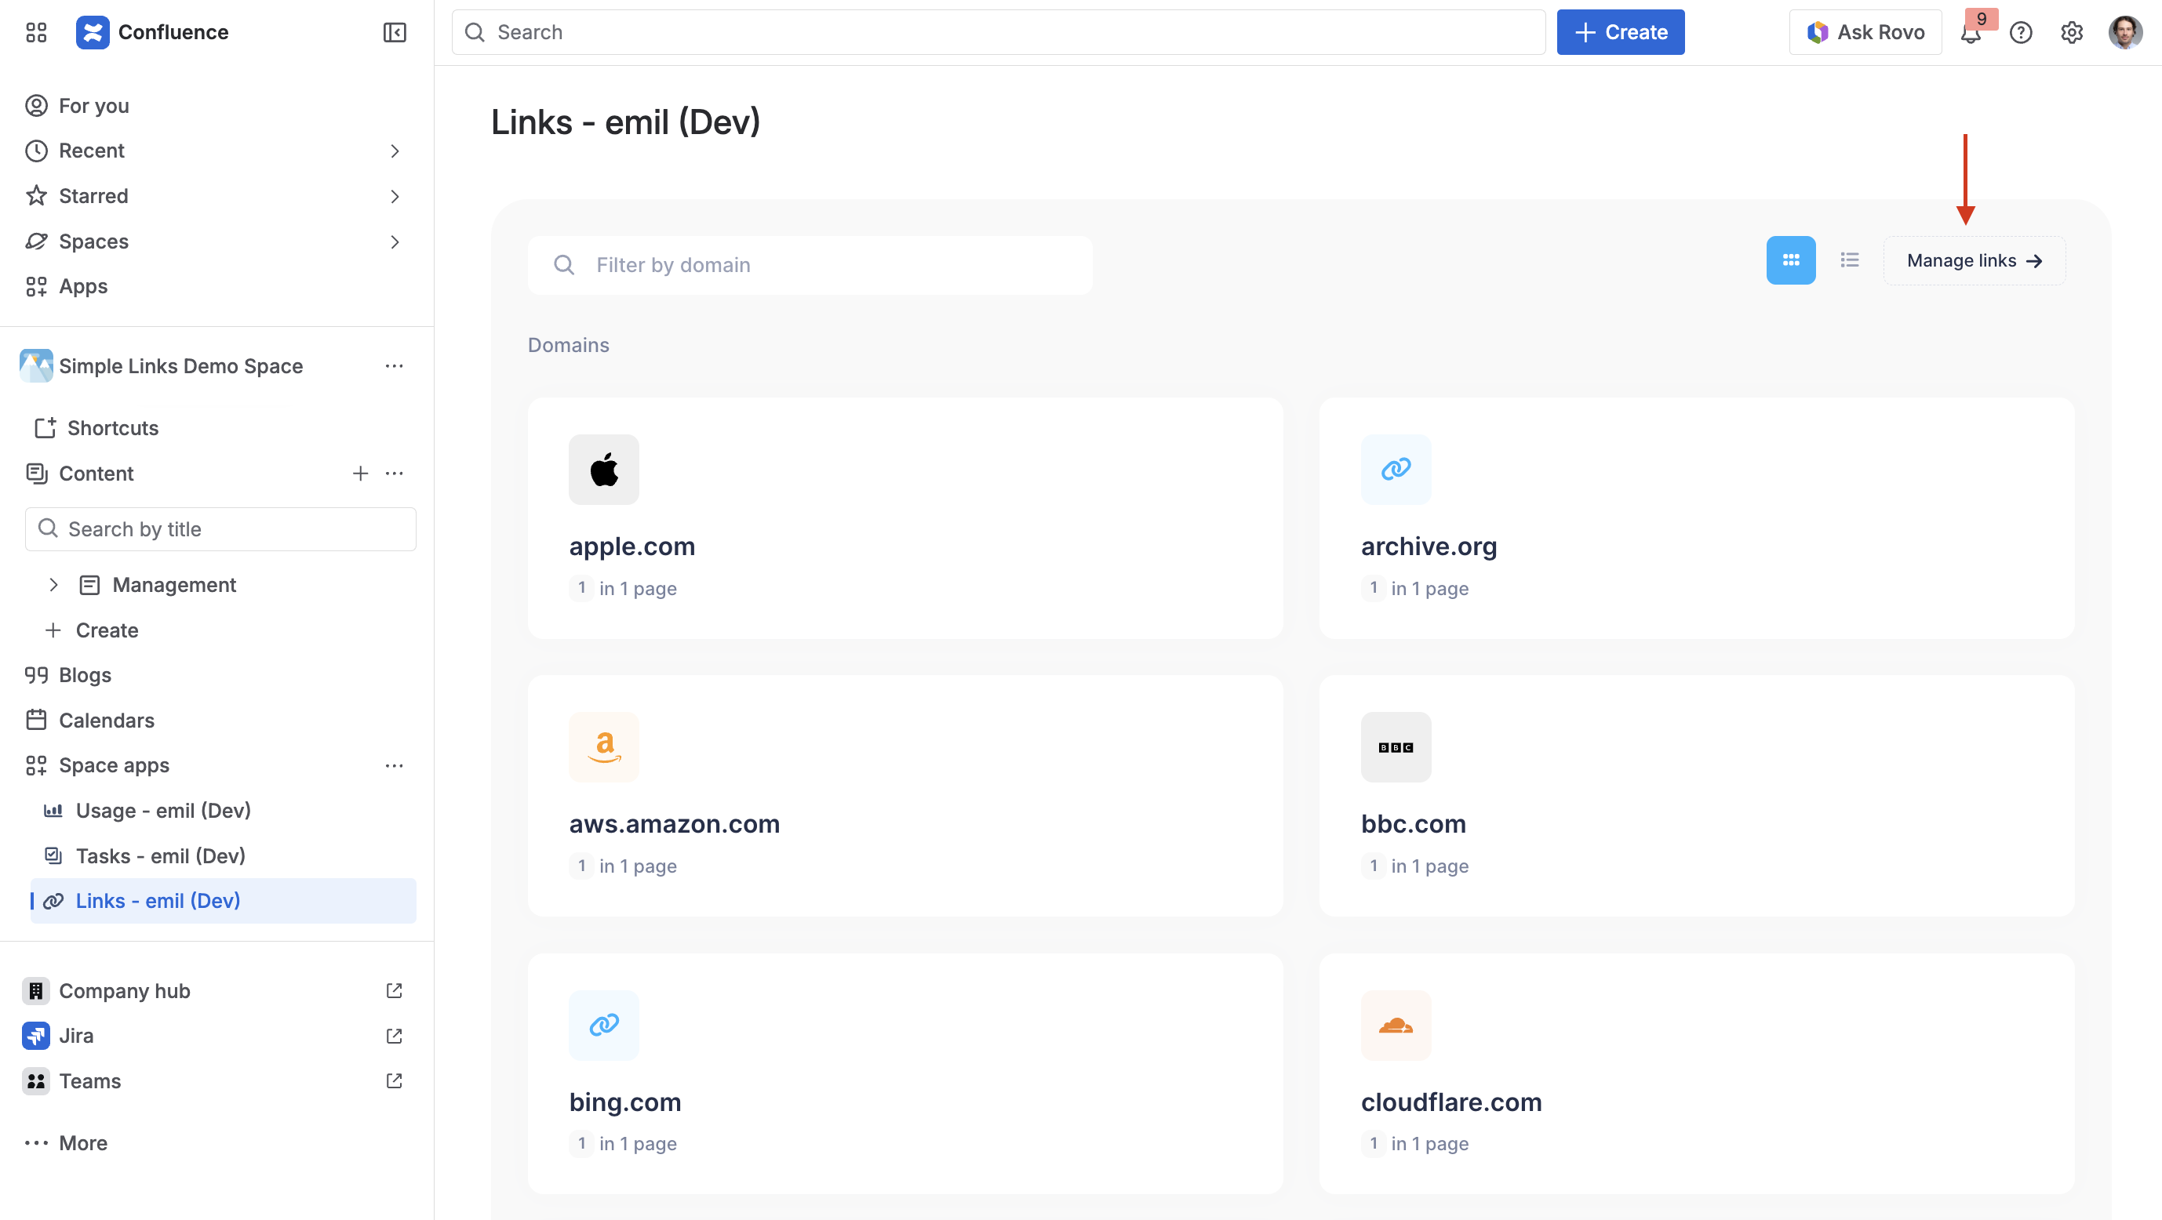The width and height of the screenshot is (2162, 1220).
Task: Click the Manage links button
Action: 1973,260
